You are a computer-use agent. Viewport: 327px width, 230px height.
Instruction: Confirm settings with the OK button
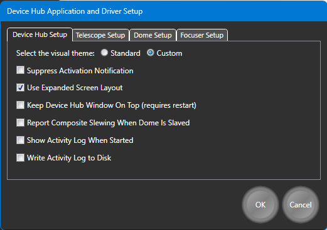point(260,205)
